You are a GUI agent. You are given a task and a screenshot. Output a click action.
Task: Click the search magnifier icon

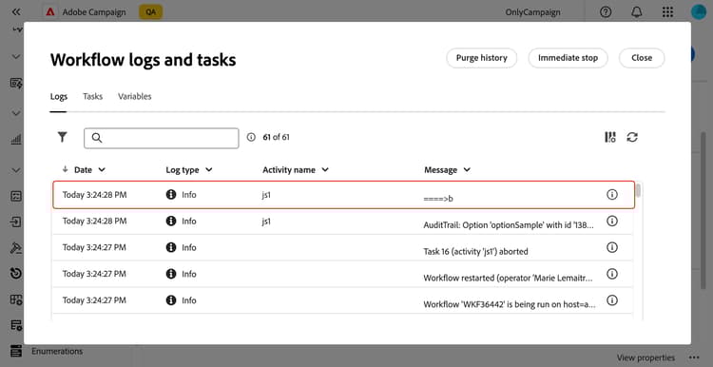pos(97,138)
